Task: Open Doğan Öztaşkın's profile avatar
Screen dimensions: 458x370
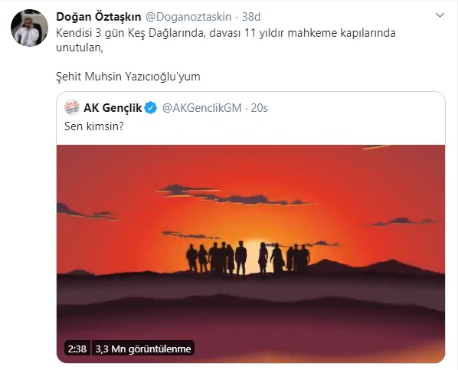Action: click(29, 28)
